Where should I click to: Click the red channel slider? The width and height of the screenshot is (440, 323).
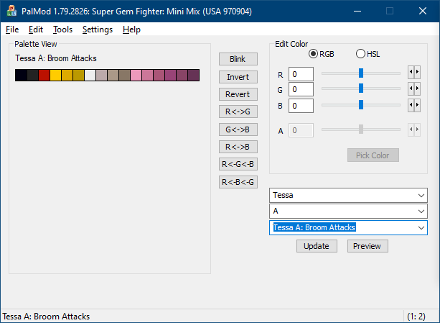click(360, 73)
